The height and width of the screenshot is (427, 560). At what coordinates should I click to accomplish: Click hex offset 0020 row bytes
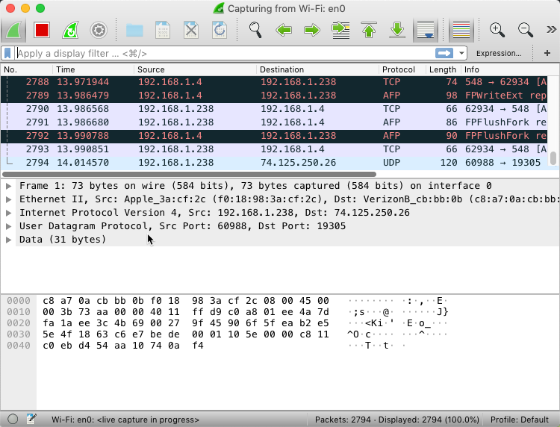(x=186, y=323)
